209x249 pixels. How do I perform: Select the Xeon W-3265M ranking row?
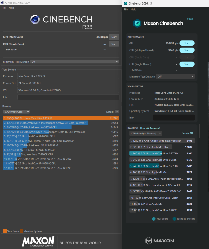(x=61, y=127)
